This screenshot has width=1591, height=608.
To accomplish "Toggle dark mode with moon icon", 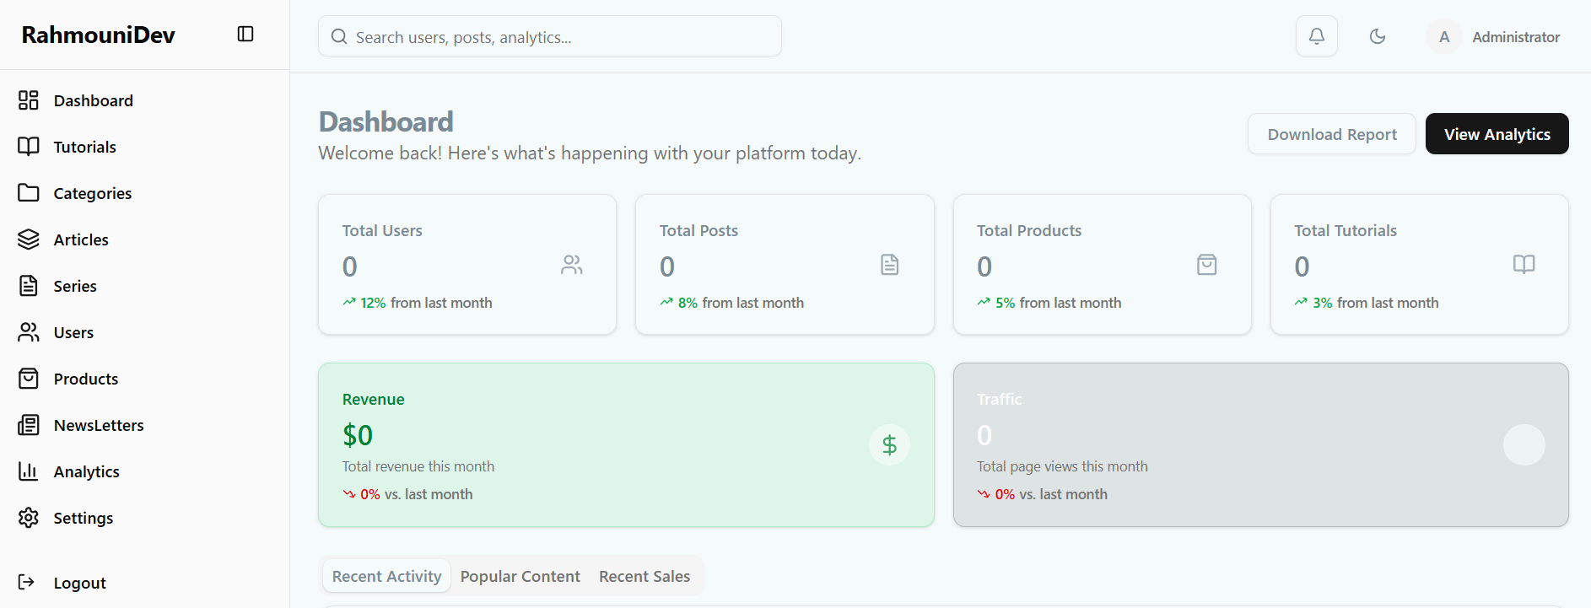I will point(1377,36).
